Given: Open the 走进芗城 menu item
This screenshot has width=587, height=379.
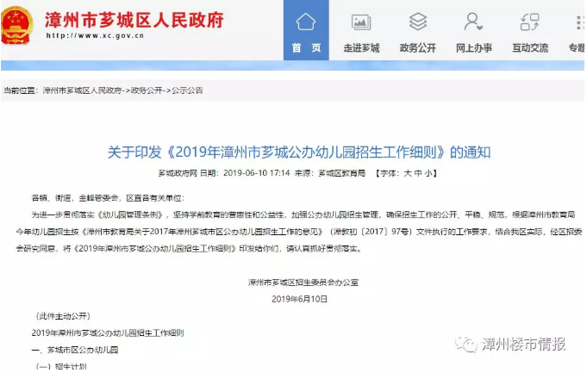Looking at the screenshot, I should click(361, 48).
